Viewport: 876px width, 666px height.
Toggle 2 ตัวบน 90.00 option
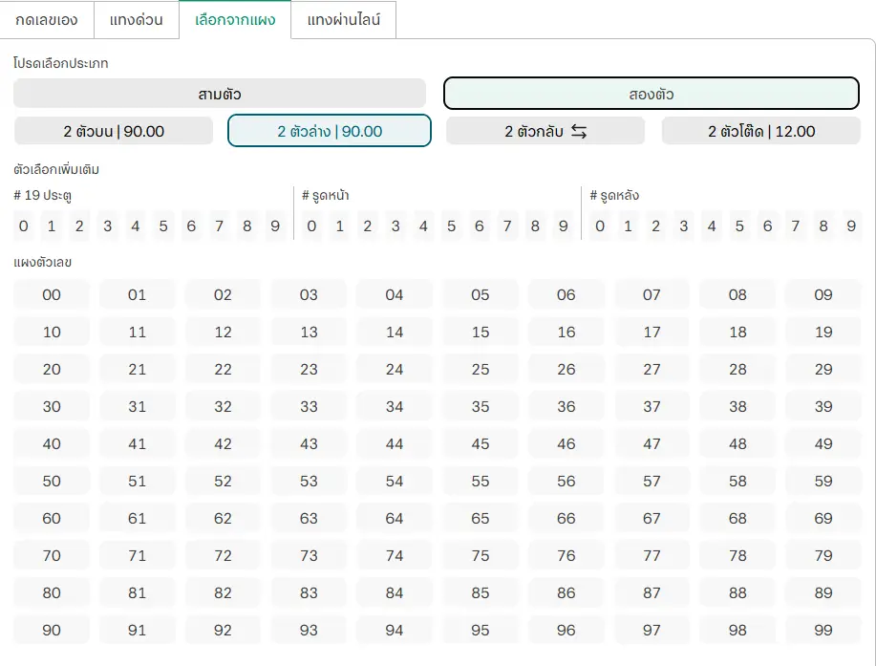click(114, 131)
